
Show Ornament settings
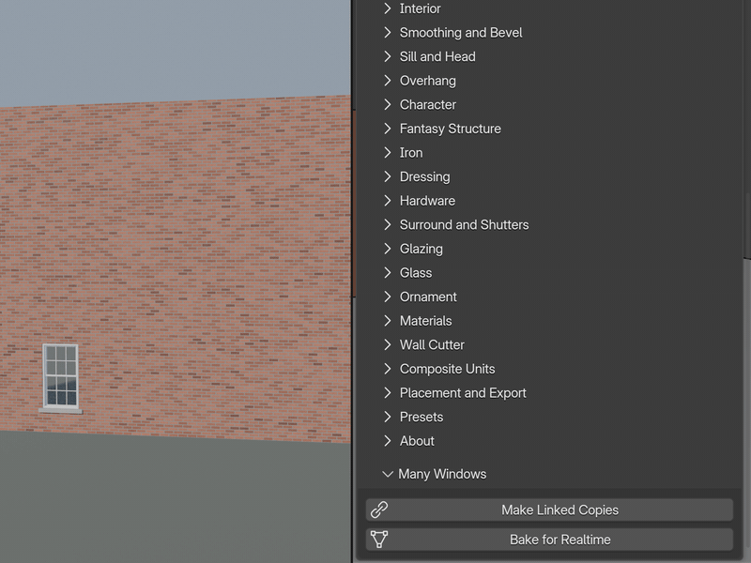(x=420, y=297)
